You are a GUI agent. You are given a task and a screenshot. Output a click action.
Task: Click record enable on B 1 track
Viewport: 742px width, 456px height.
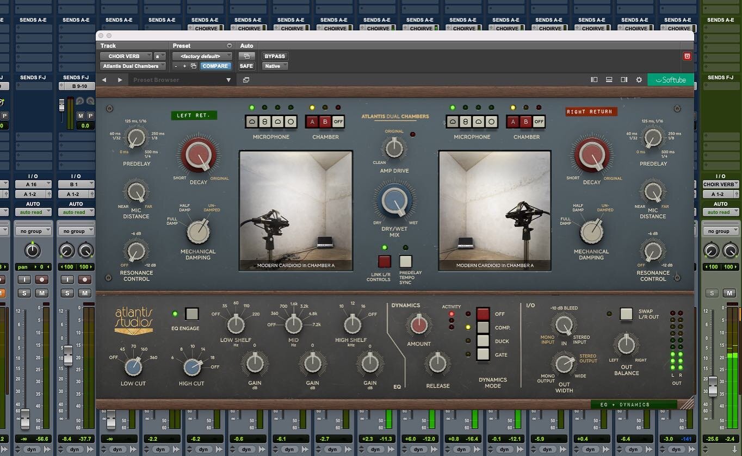click(x=84, y=279)
